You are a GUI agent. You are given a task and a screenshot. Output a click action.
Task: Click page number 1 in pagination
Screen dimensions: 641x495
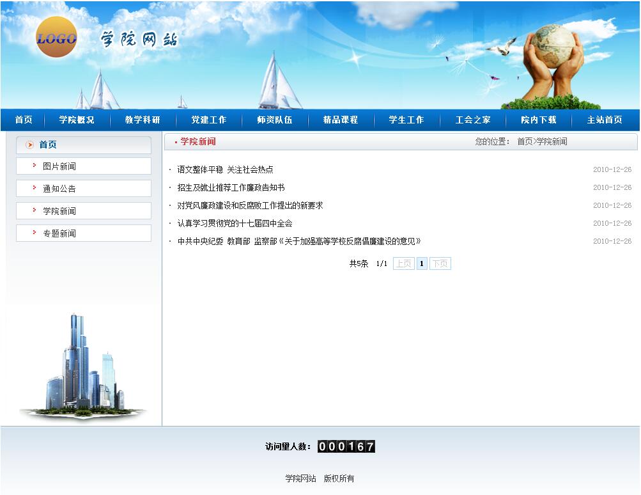pos(422,263)
